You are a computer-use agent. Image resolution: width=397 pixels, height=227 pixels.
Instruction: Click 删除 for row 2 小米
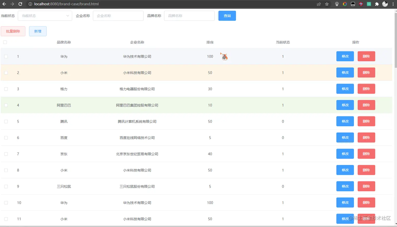click(366, 73)
